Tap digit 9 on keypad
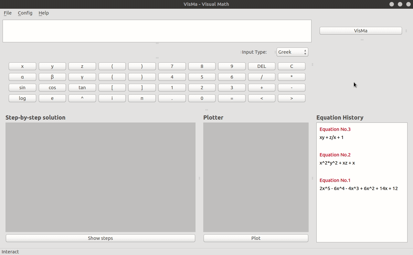Image resolution: width=413 pixels, height=255 pixels. [x=232, y=66]
